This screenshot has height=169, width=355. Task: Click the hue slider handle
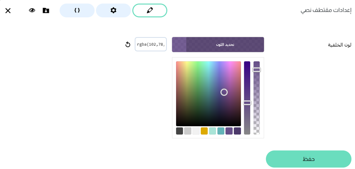247,103
